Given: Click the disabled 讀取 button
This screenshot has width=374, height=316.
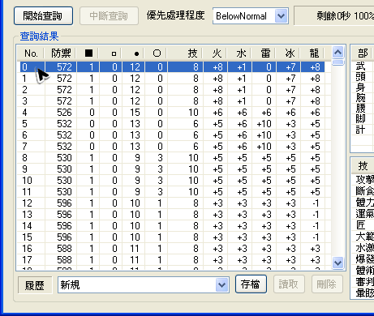Looking at the screenshot, I should (289, 284).
